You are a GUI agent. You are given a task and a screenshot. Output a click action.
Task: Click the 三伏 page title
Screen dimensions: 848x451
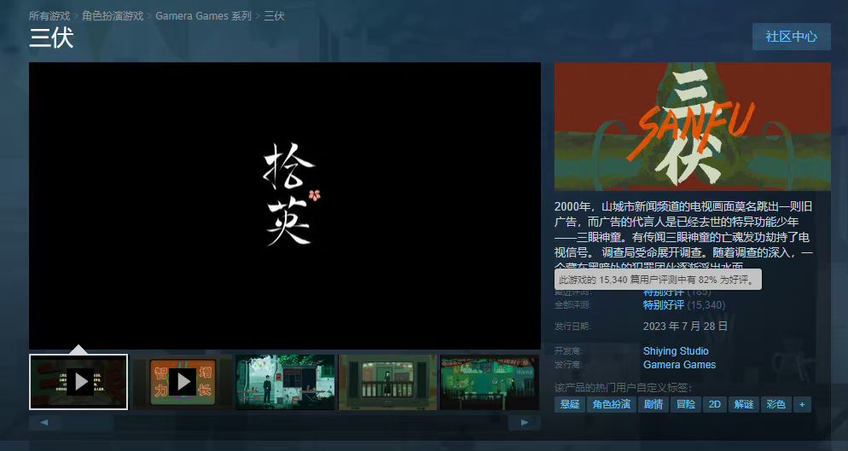coord(51,38)
